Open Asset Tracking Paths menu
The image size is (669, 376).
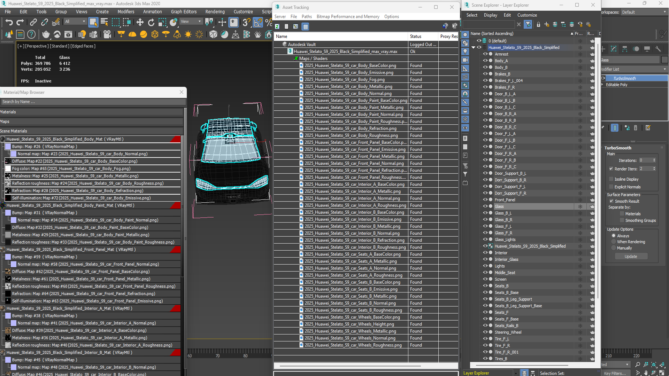(307, 16)
